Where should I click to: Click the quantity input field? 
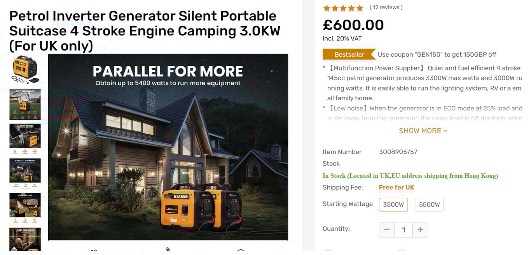coord(403,230)
